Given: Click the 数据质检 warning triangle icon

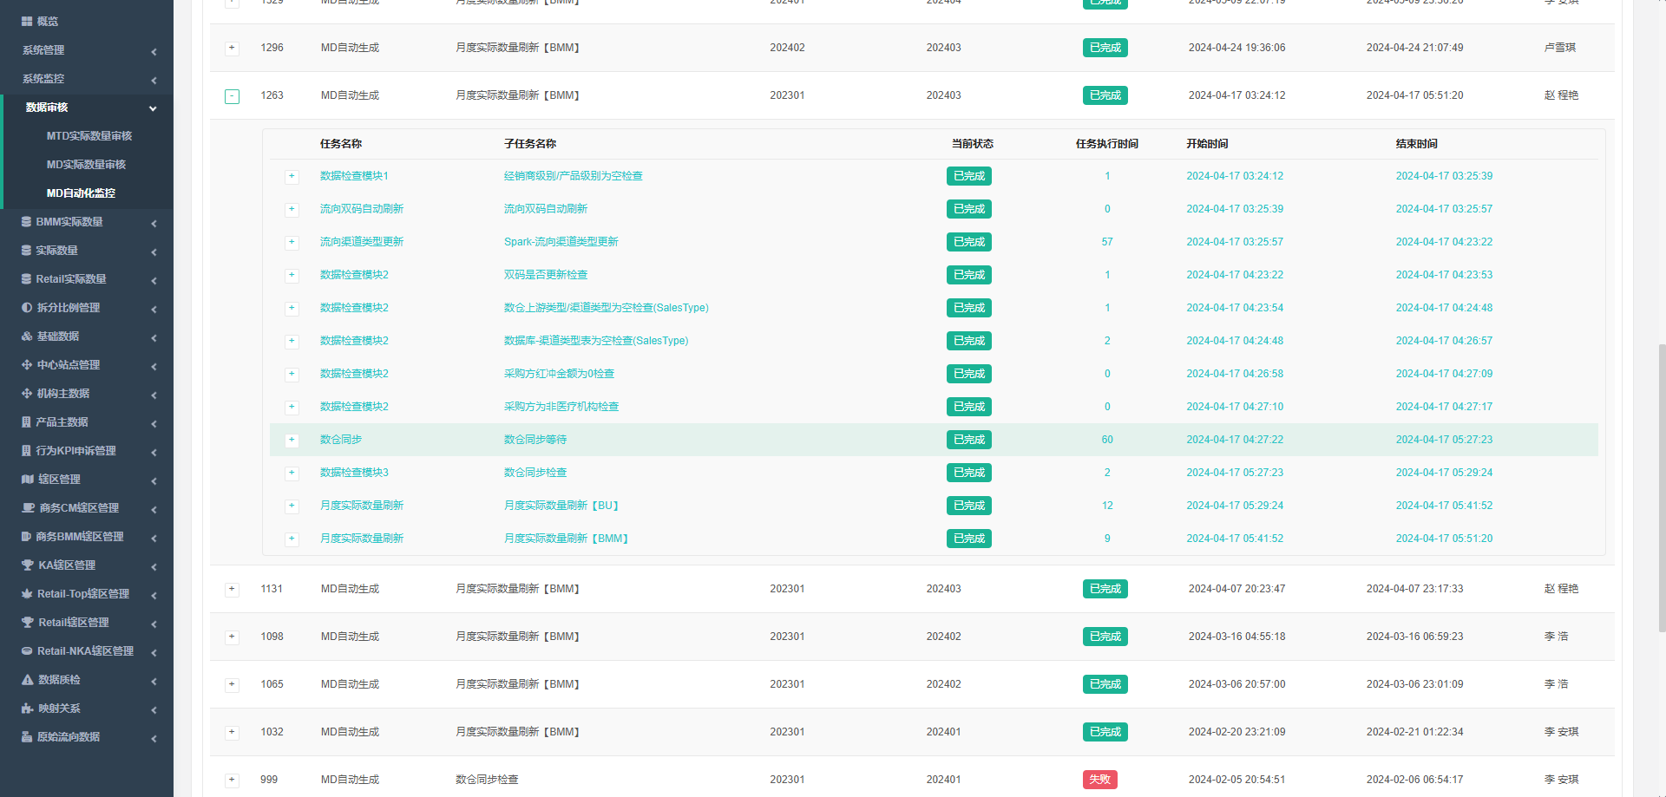Looking at the screenshot, I should tap(28, 680).
